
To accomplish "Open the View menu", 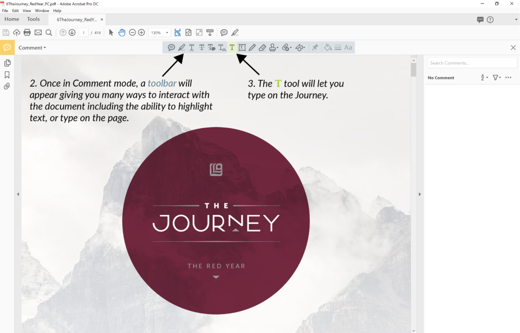I will [27, 11].
